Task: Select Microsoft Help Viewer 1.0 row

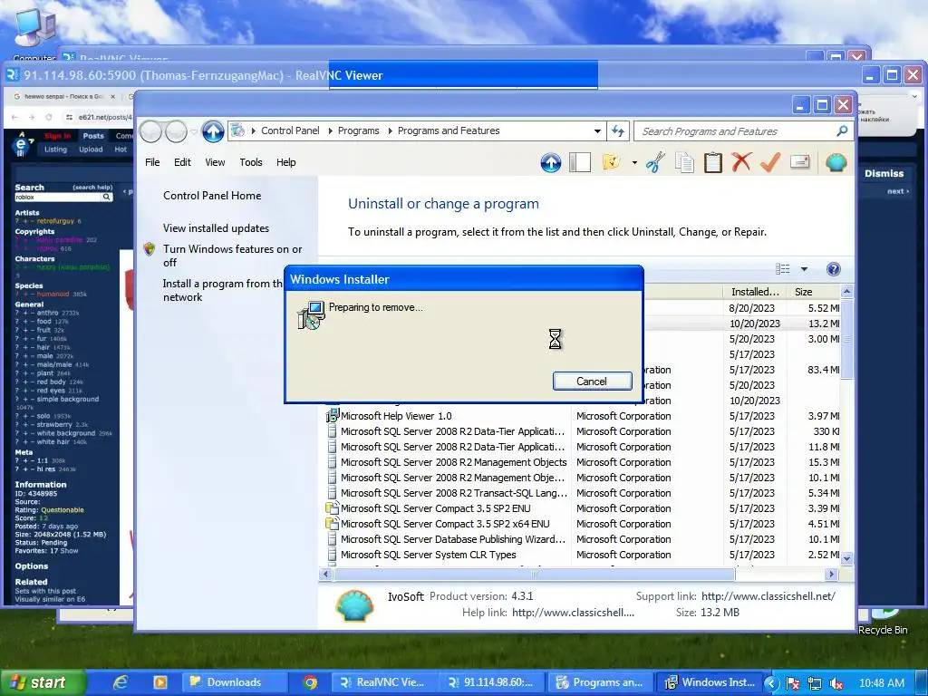Action: tap(583, 416)
